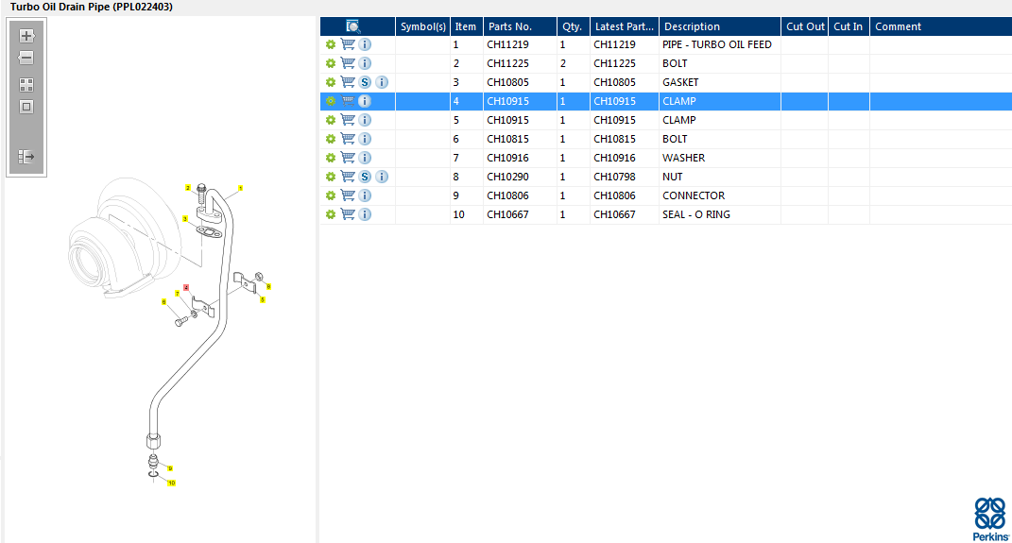Click callout 5 on the diagram
1012x543 pixels.
(x=262, y=299)
